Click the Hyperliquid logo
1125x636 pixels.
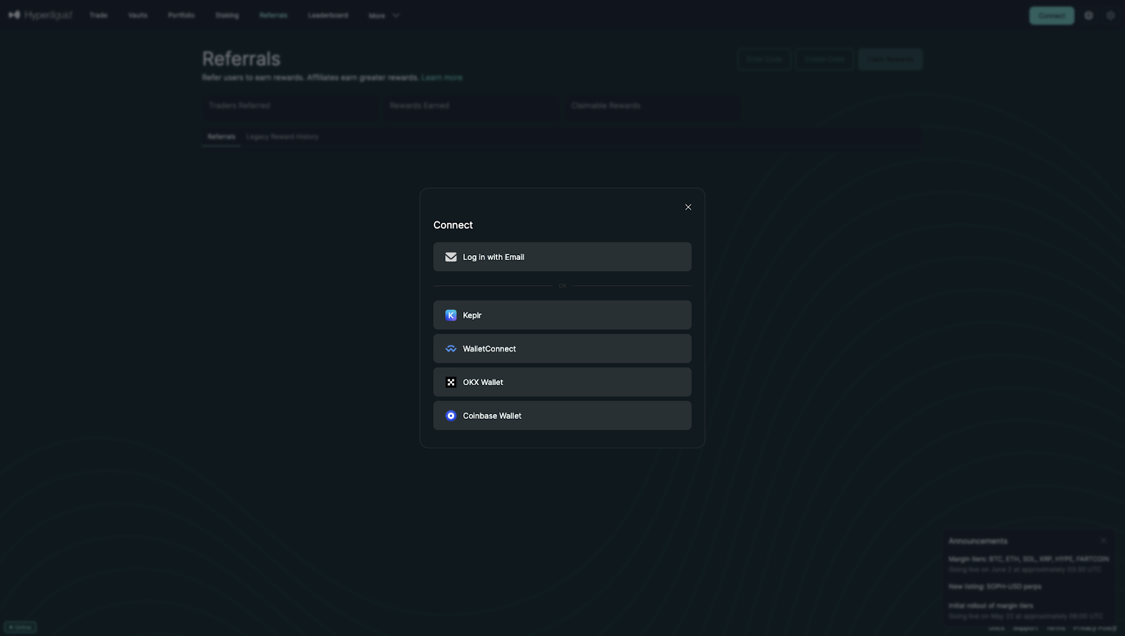pyautogui.click(x=40, y=15)
